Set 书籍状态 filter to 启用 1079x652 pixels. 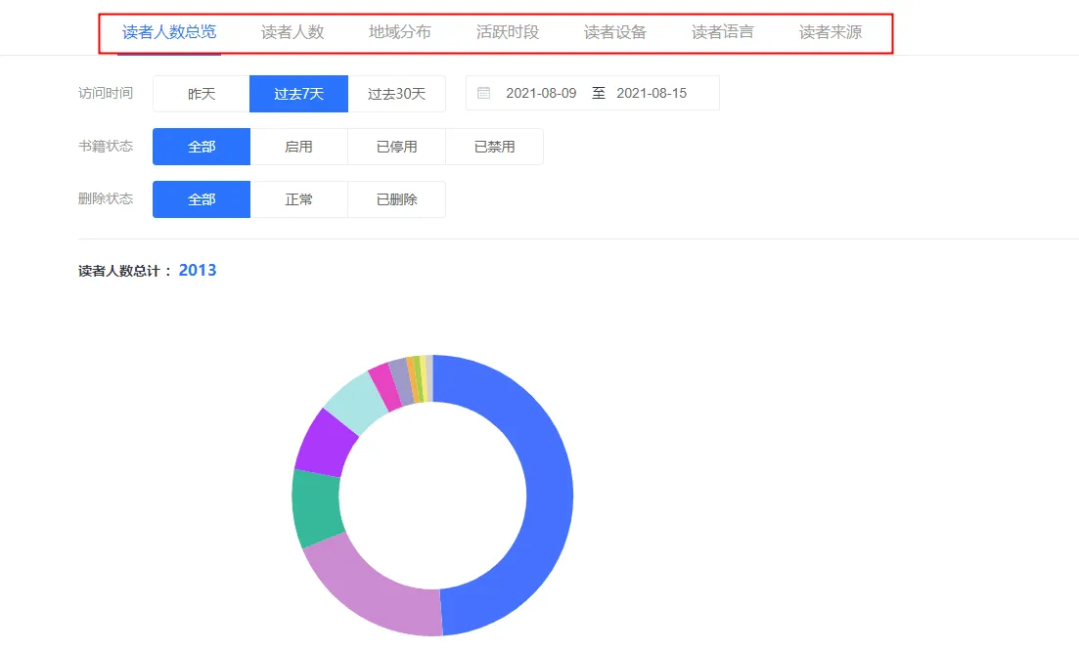point(299,146)
